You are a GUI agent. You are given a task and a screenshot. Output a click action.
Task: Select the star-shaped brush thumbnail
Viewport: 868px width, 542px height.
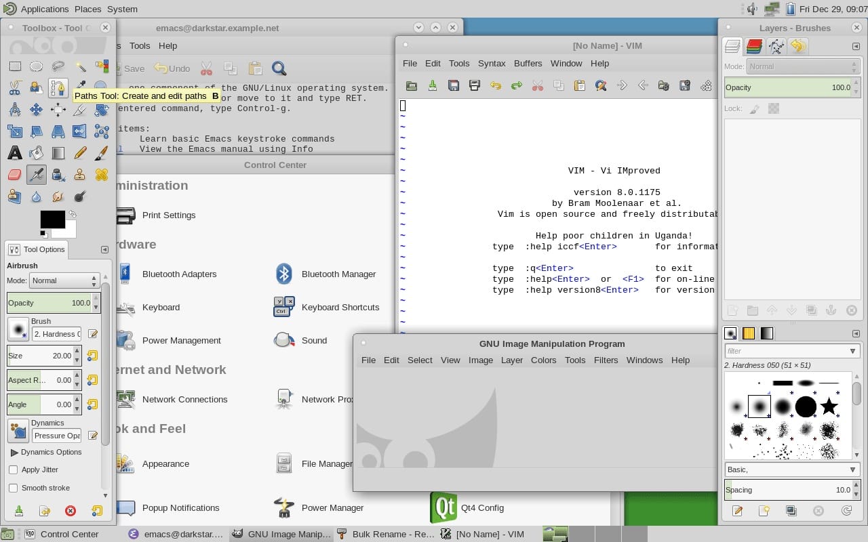click(829, 406)
